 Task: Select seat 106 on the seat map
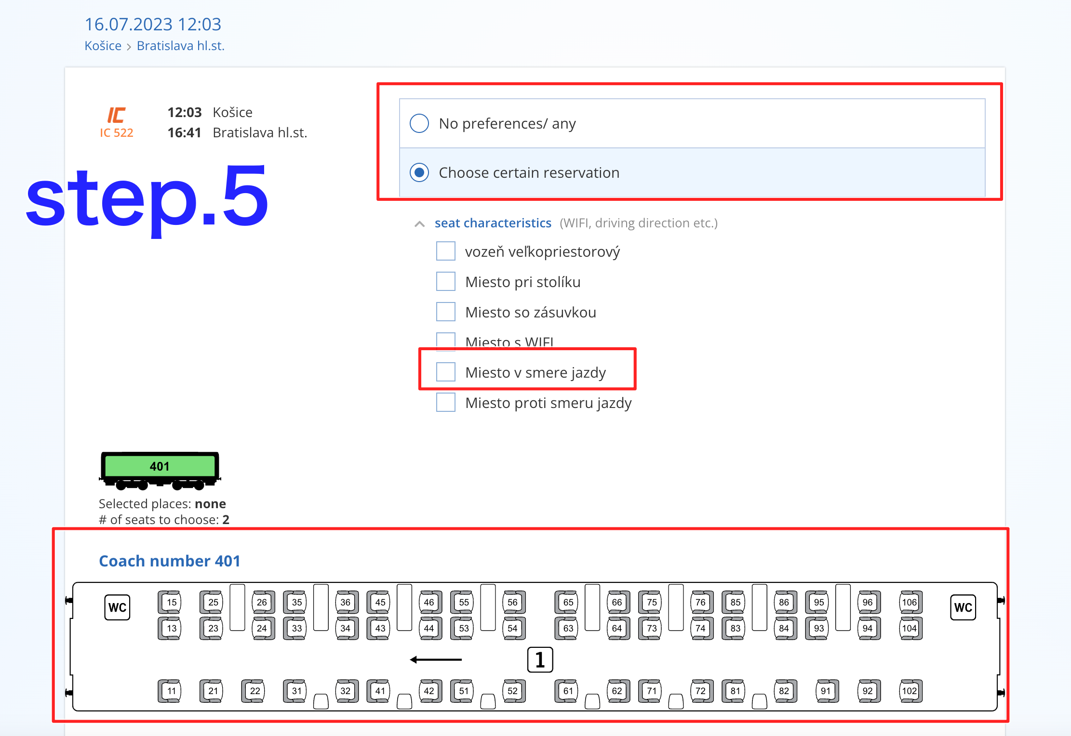point(911,602)
